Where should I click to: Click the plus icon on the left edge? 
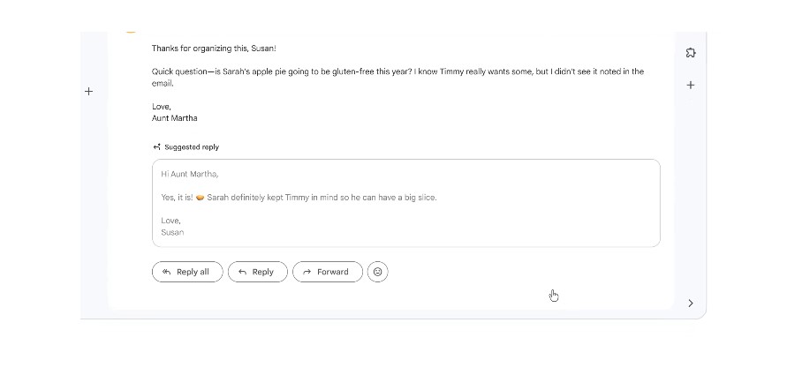[x=89, y=91]
